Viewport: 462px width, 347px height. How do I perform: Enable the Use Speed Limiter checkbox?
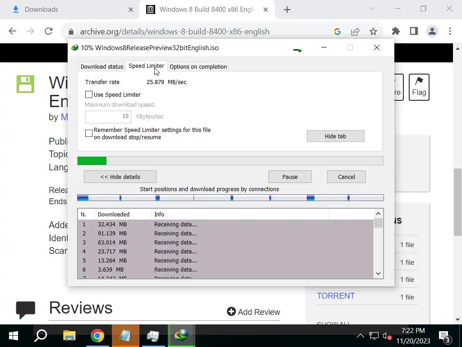[x=89, y=94]
